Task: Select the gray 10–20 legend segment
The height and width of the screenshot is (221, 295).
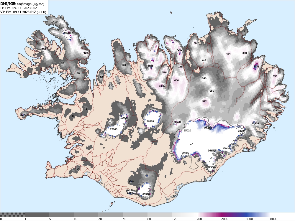Action: click(x=86, y=215)
